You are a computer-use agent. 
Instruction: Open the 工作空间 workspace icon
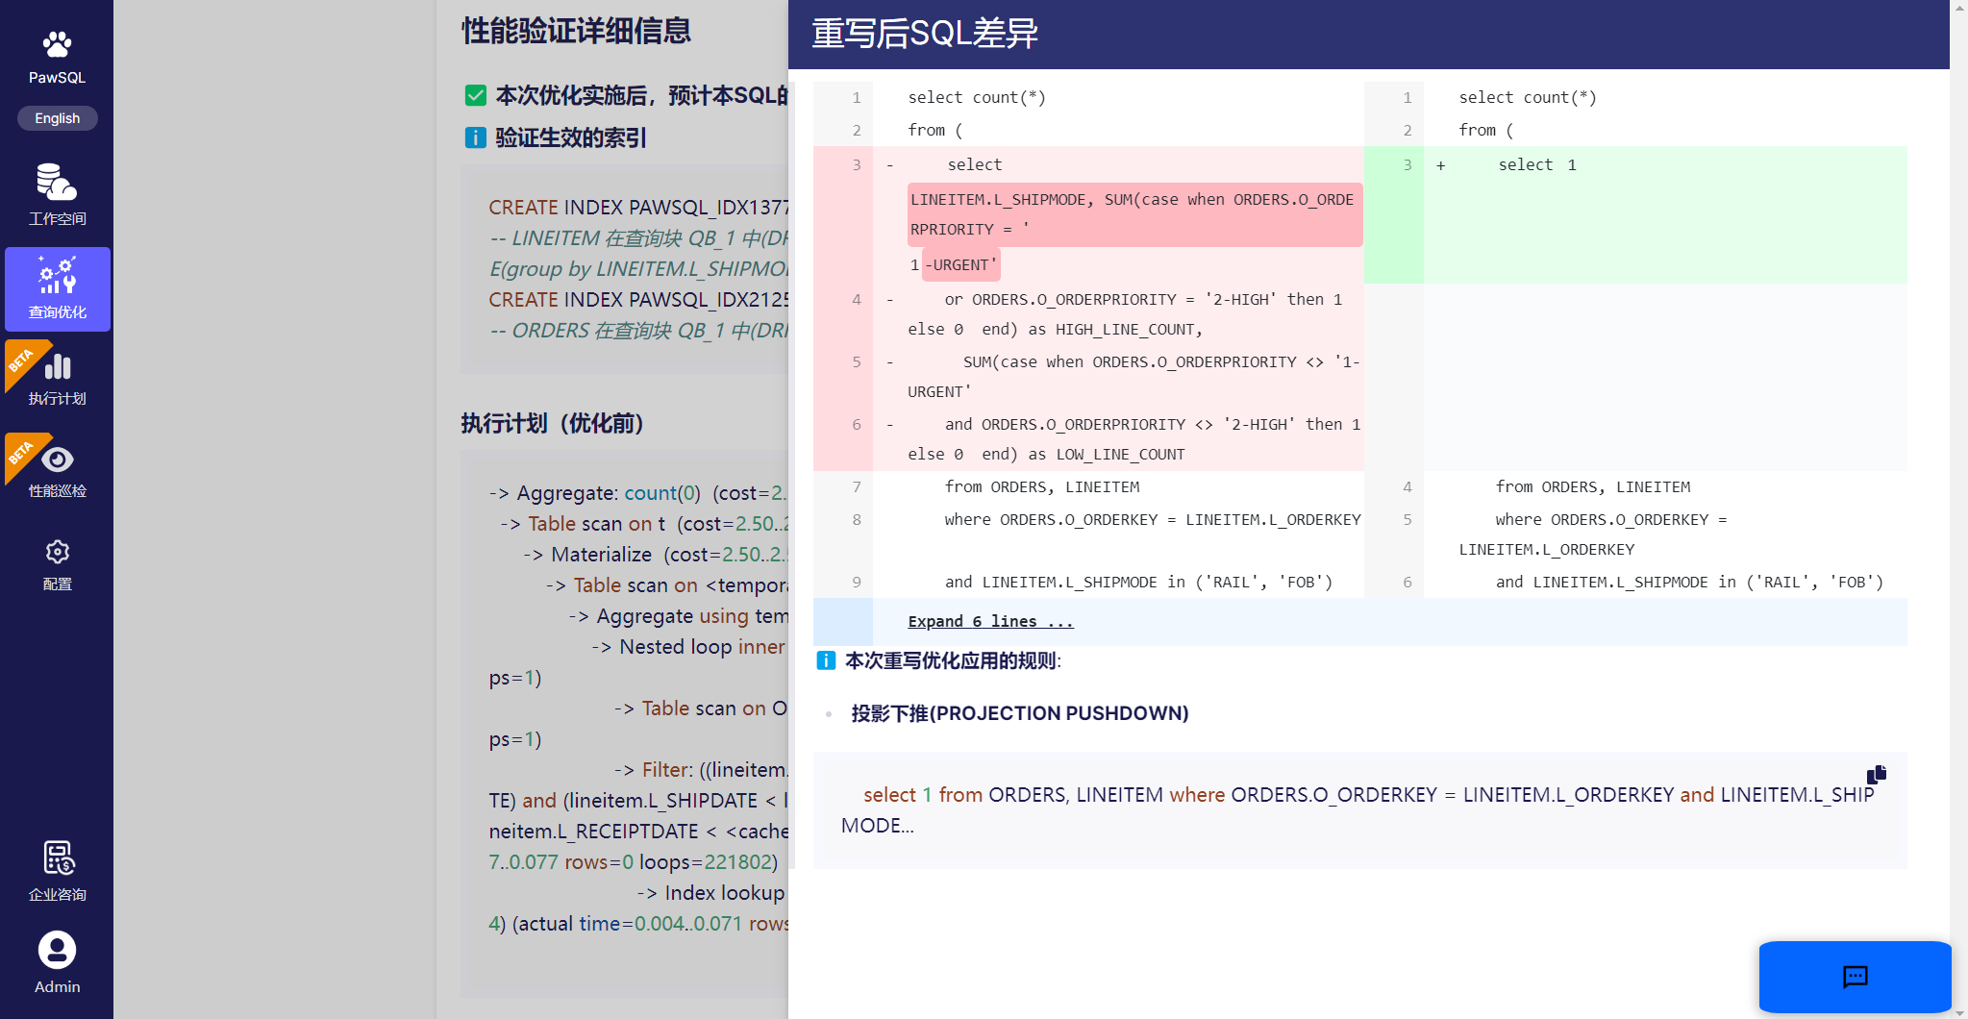point(57,183)
